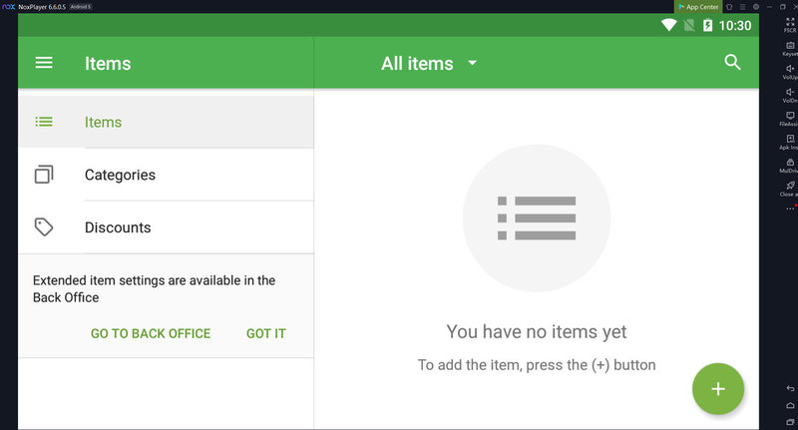Screen dimensions: 798x430
Task: Click the Discounts tag icon
Action: (x=44, y=227)
